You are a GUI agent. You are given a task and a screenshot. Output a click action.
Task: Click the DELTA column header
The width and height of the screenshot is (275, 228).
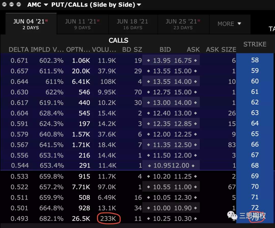[19, 49]
